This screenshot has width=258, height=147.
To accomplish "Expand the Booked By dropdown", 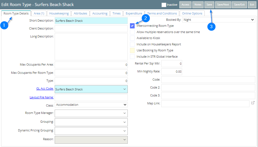I will tap(219, 20).
